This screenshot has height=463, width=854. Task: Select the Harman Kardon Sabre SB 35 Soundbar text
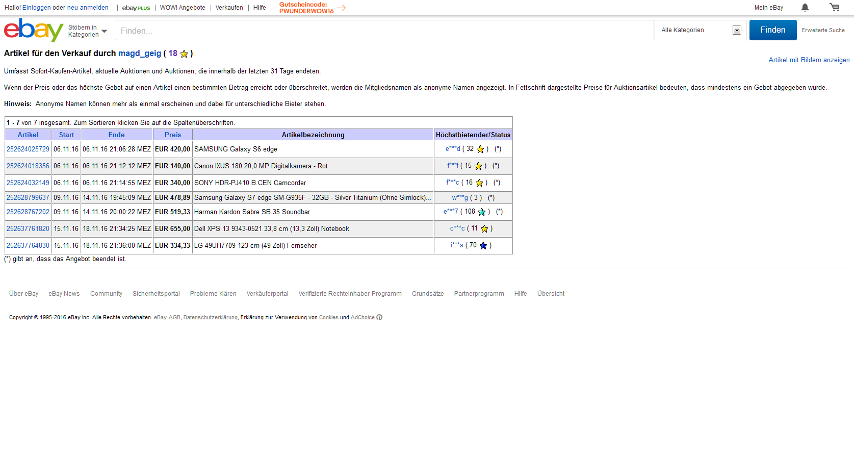[252, 212]
